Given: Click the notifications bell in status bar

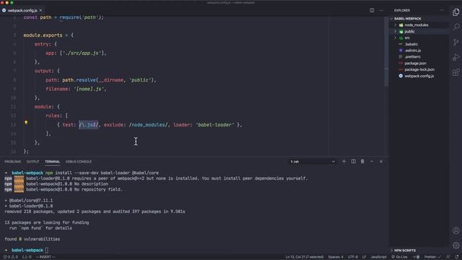Looking at the screenshot, I should pyautogui.click(x=457, y=257).
